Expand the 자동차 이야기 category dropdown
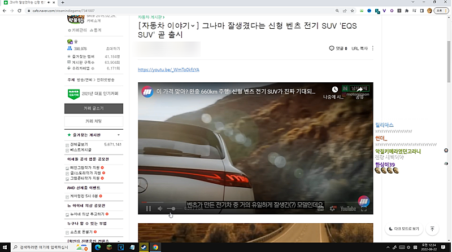The width and height of the screenshot is (452, 252). [x=193, y=26]
